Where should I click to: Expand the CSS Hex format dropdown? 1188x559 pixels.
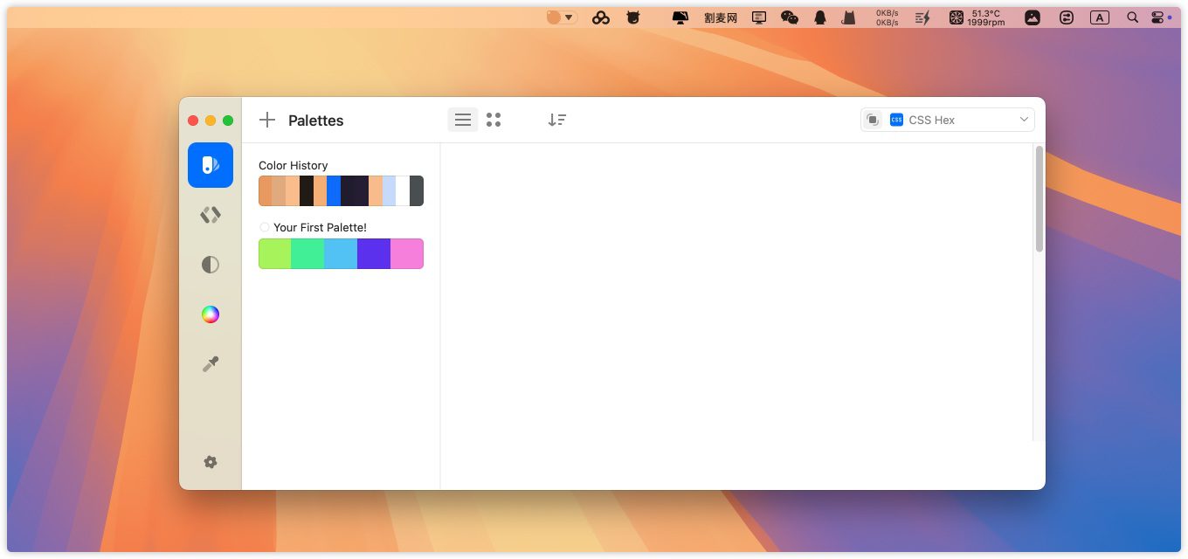coord(1024,120)
